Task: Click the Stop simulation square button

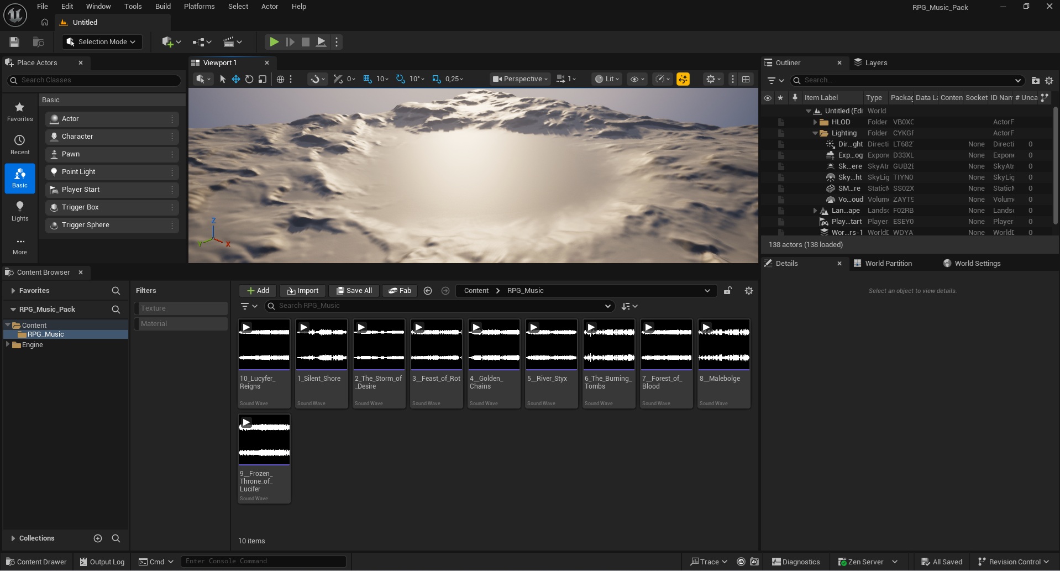Action: point(305,42)
